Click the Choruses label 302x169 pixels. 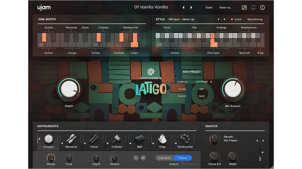tap(213, 53)
